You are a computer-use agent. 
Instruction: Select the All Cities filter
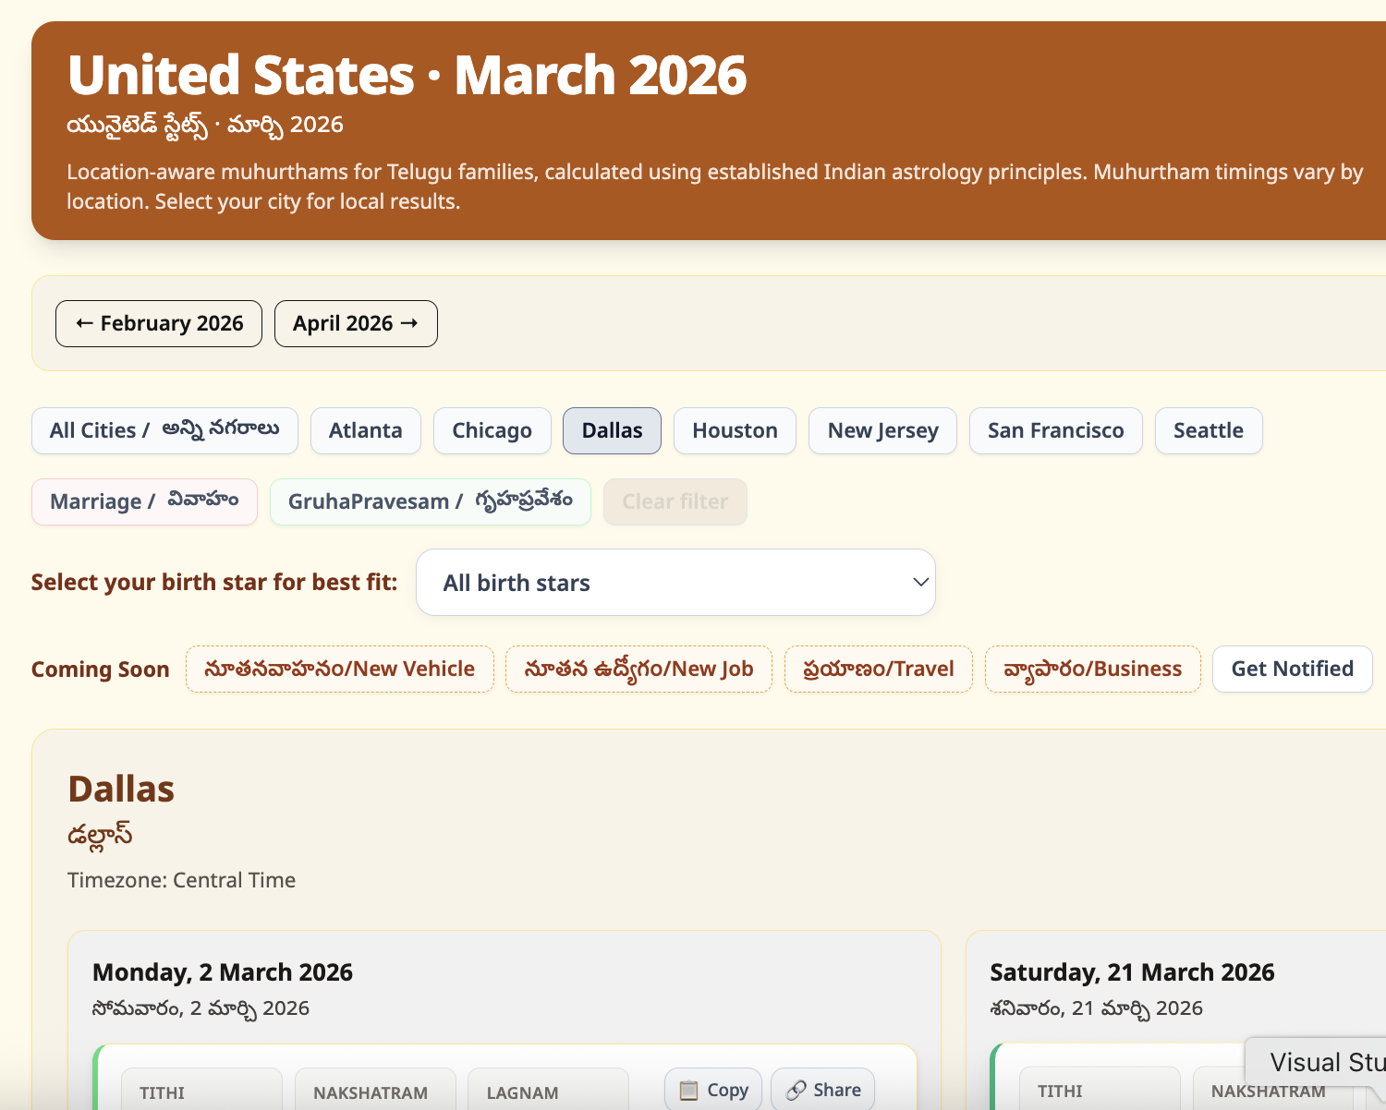pos(164,431)
